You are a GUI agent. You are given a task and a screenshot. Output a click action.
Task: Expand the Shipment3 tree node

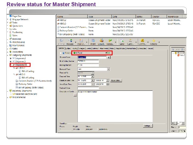click(x=11, y=61)
